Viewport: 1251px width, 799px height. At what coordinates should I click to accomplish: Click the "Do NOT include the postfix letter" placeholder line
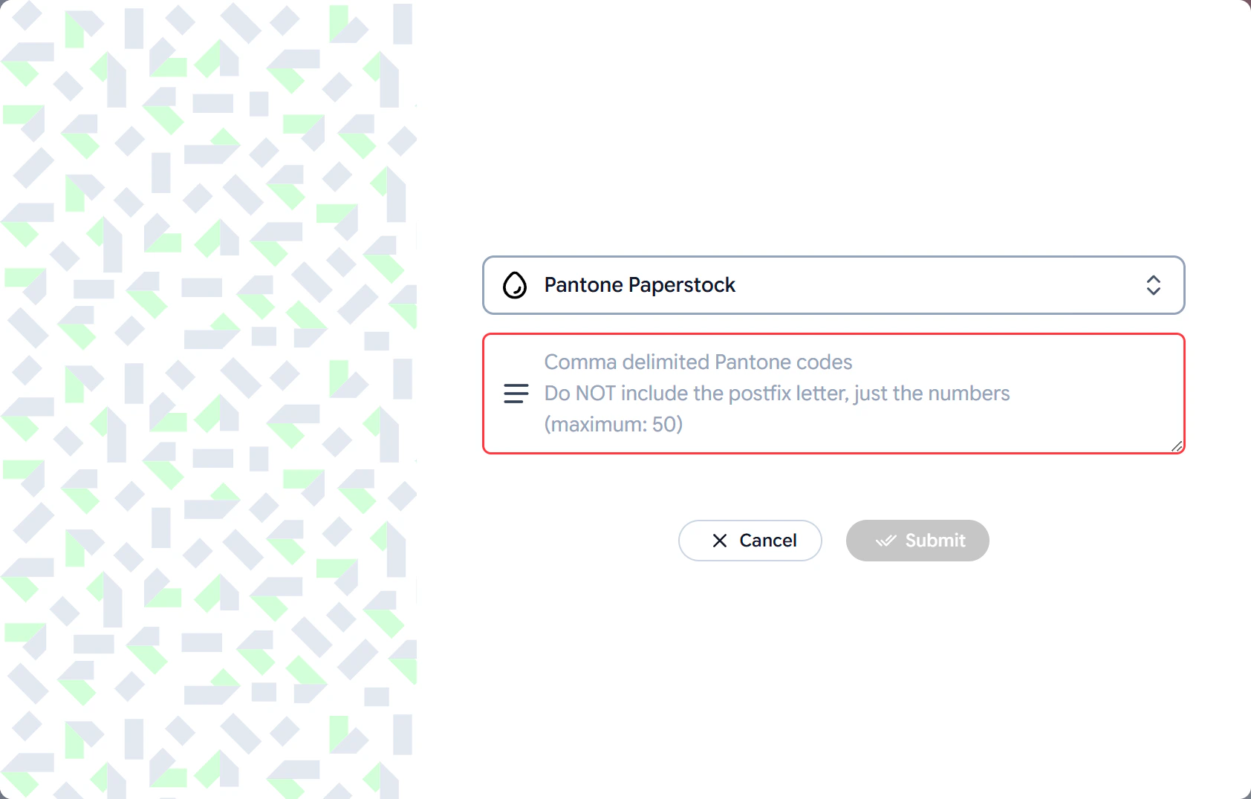[x=777, y=394]
